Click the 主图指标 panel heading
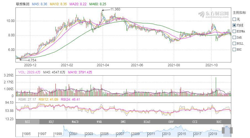This screenshot has width=250, height=138. coord(239,13)
